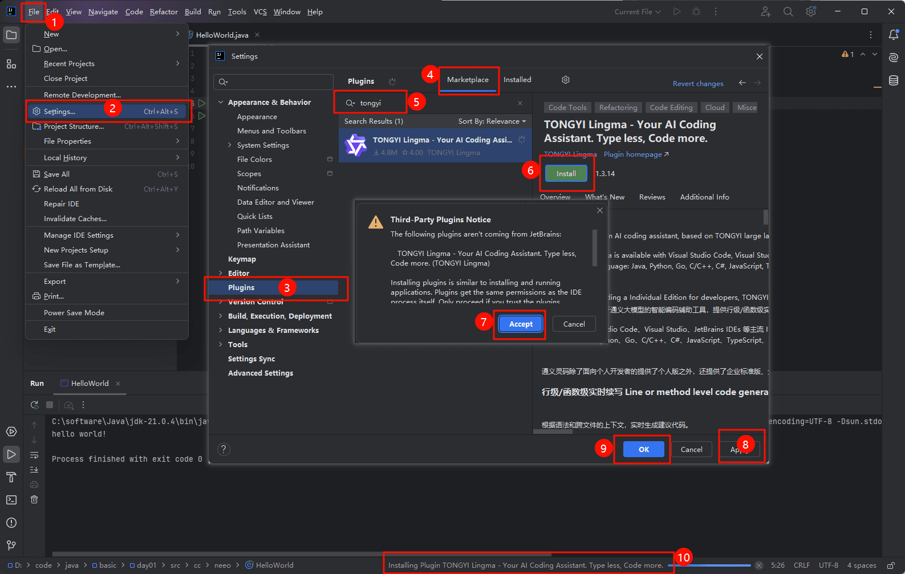Image resolution: width=905 pixels, height=574 pixels.
Task: Open the Navigate menu
Action: click(x=103, y=11)
